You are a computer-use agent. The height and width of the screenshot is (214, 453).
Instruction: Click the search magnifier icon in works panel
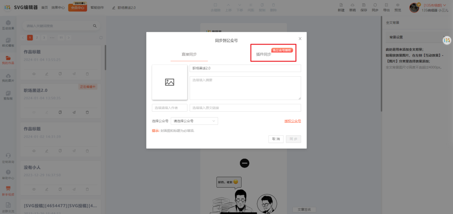[x=95, y=26]
